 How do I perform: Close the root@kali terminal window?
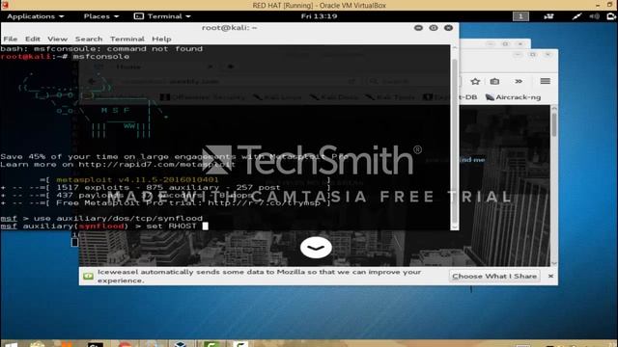click(448, 28)
